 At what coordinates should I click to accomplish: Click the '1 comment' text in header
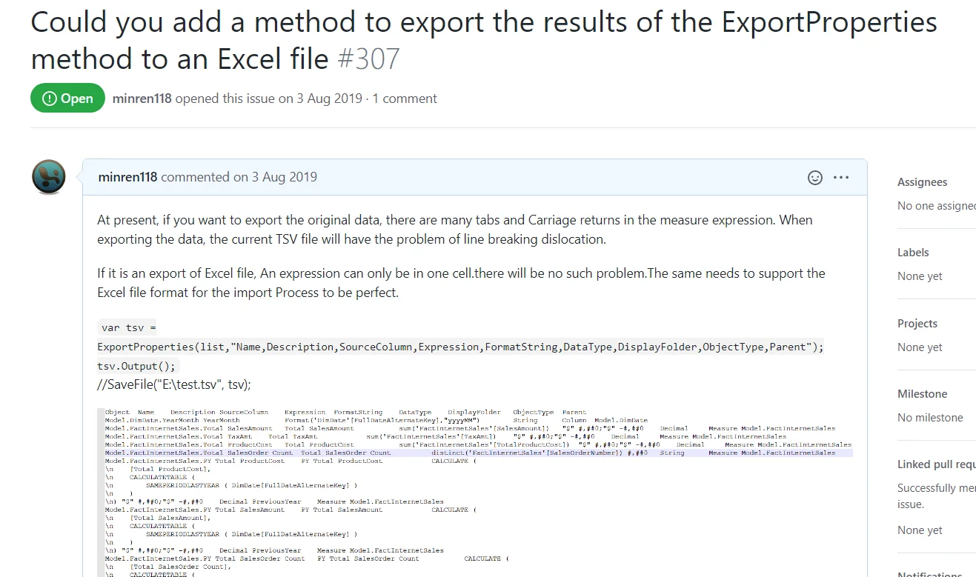[x=405, y=99]
